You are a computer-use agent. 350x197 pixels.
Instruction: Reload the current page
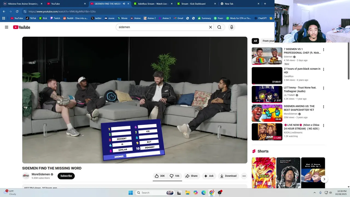[17, 11]
